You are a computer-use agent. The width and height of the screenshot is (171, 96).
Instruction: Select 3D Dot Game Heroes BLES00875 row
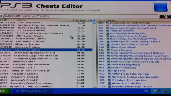[x=46, y=31]
